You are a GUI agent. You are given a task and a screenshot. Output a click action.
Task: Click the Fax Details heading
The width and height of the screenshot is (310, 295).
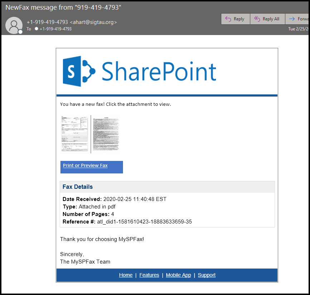78,187
